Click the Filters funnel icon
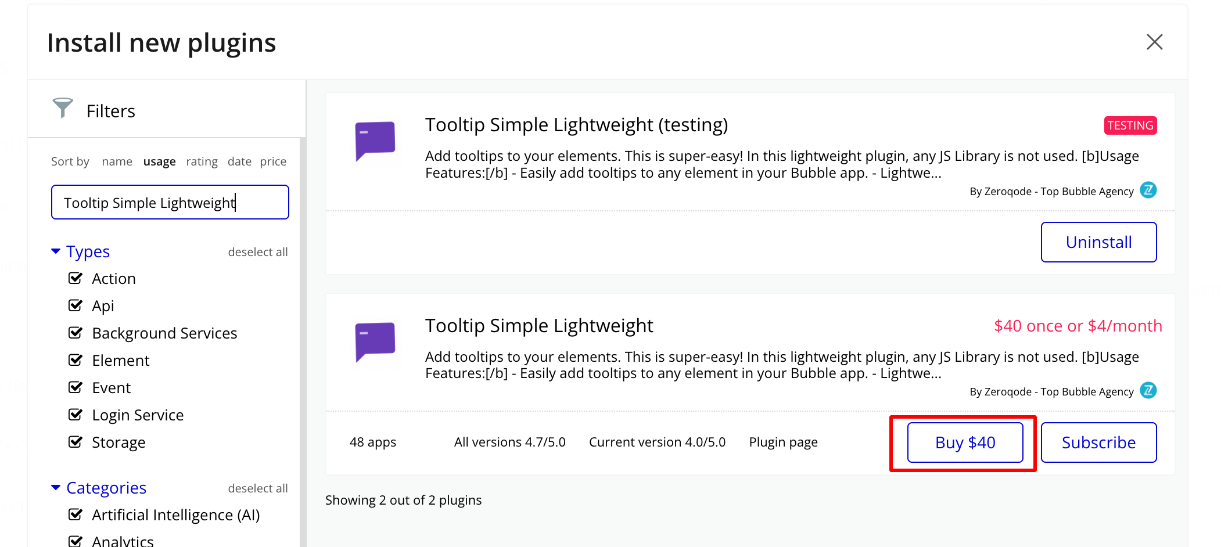The image size is (1221, 547). pos(62,107)
